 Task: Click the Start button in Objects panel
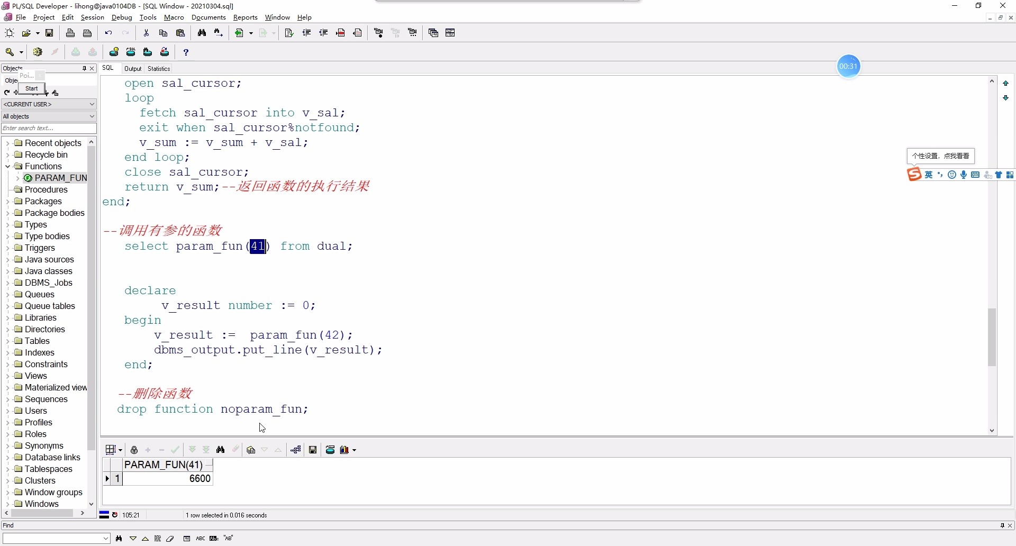point(32,88)
